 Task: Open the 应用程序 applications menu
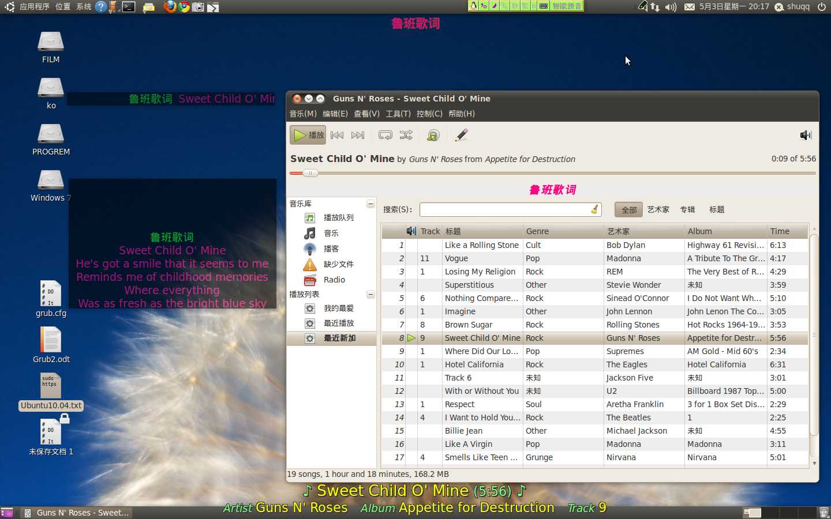tap(34, 7)
